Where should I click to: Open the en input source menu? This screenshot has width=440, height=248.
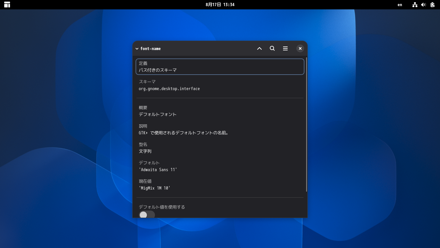[400, 5]
